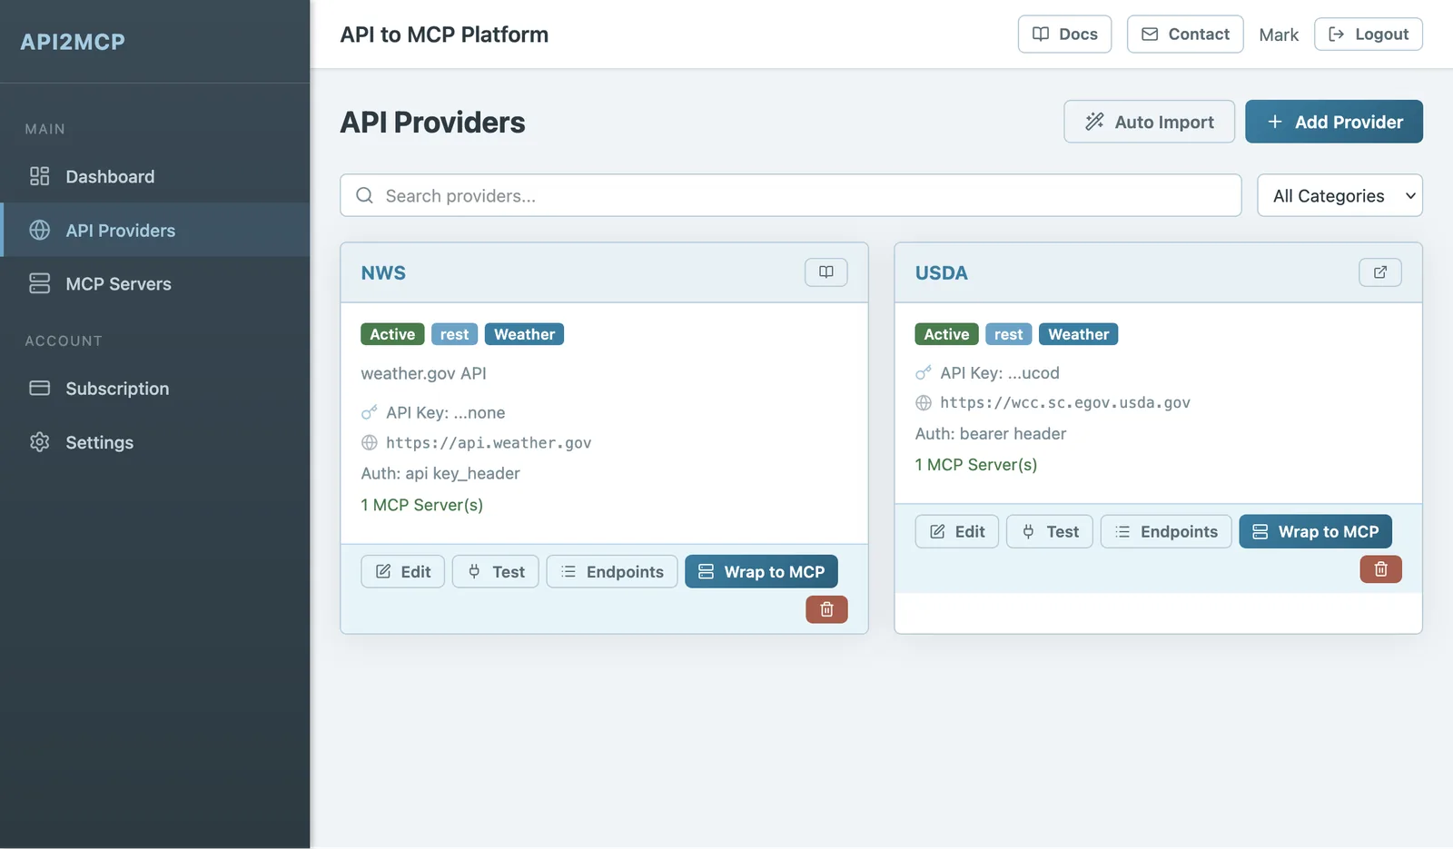This screenshot has width=1453, height=849.
Task: Click the 'API to MCP Platform' header title
Action: click(x=444, y=35)
